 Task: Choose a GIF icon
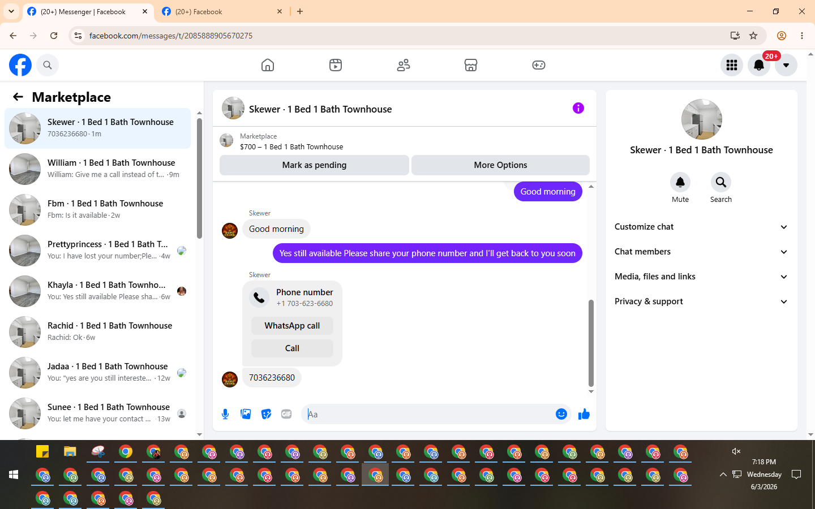coord(286,414)
